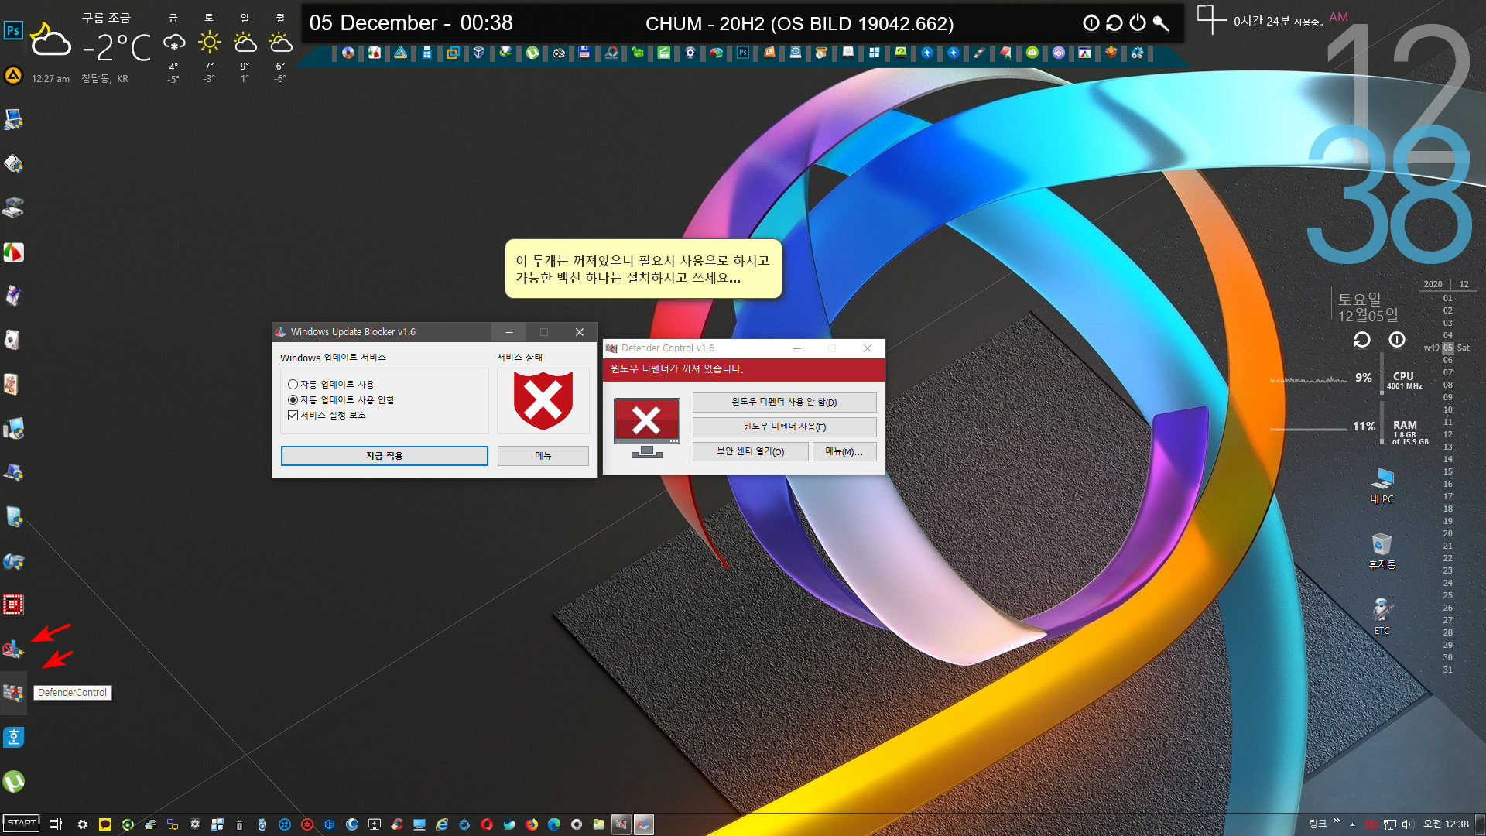Open Task View on the taskbar

pos(56,824)
